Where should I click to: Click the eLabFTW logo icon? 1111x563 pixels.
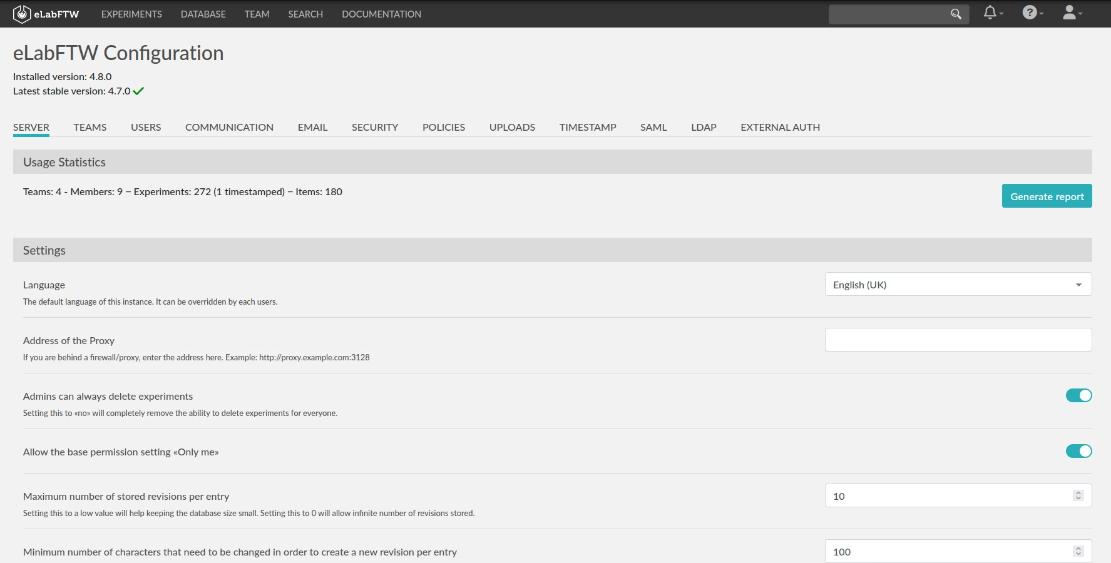tap(22, 14)
